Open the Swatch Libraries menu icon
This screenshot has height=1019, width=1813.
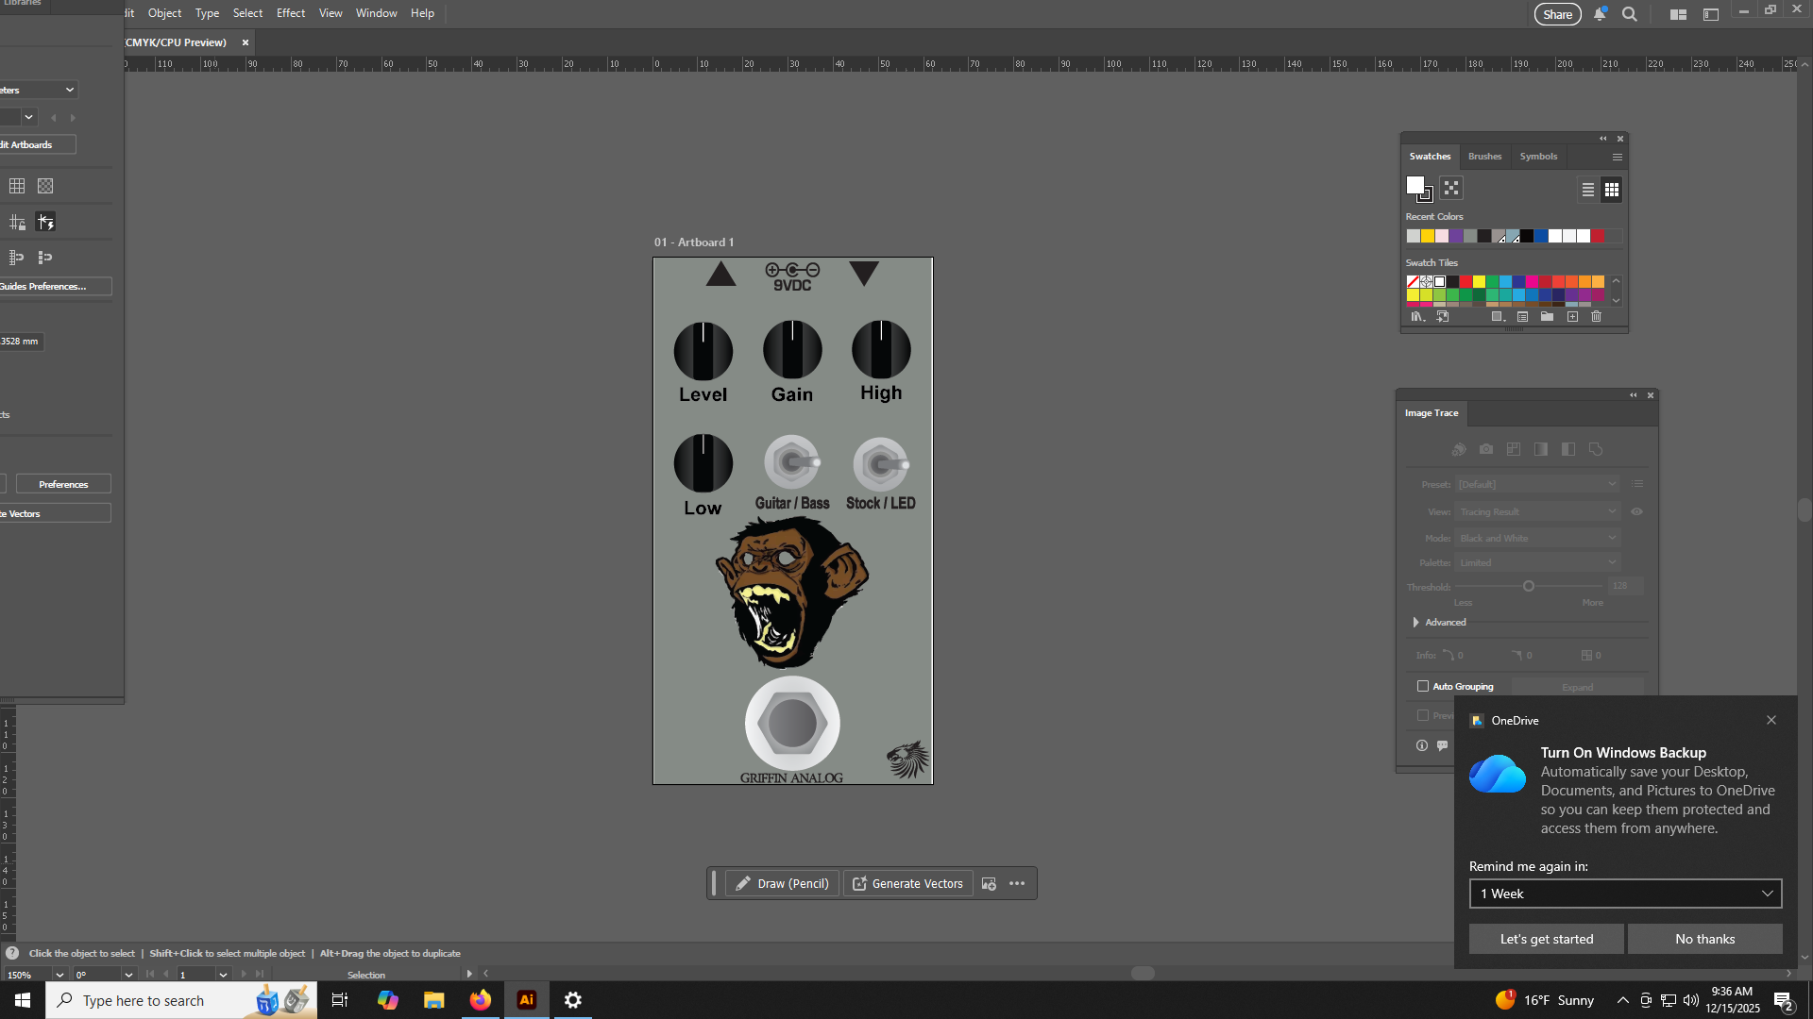[x=1417, y=317]
